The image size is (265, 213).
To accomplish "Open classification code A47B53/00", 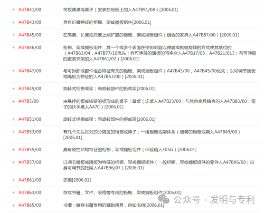I will 30,132.
